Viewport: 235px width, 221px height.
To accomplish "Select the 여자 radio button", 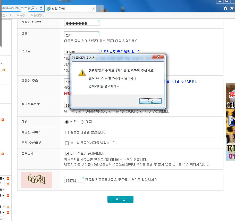I will 82,122.
